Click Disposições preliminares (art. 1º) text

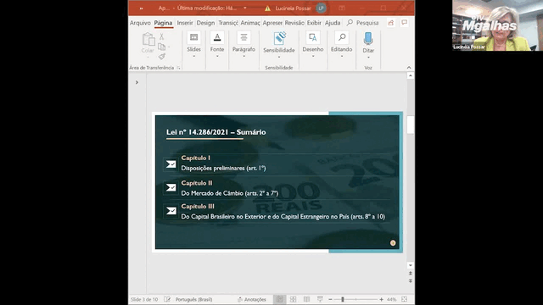[x=223, y=169]
